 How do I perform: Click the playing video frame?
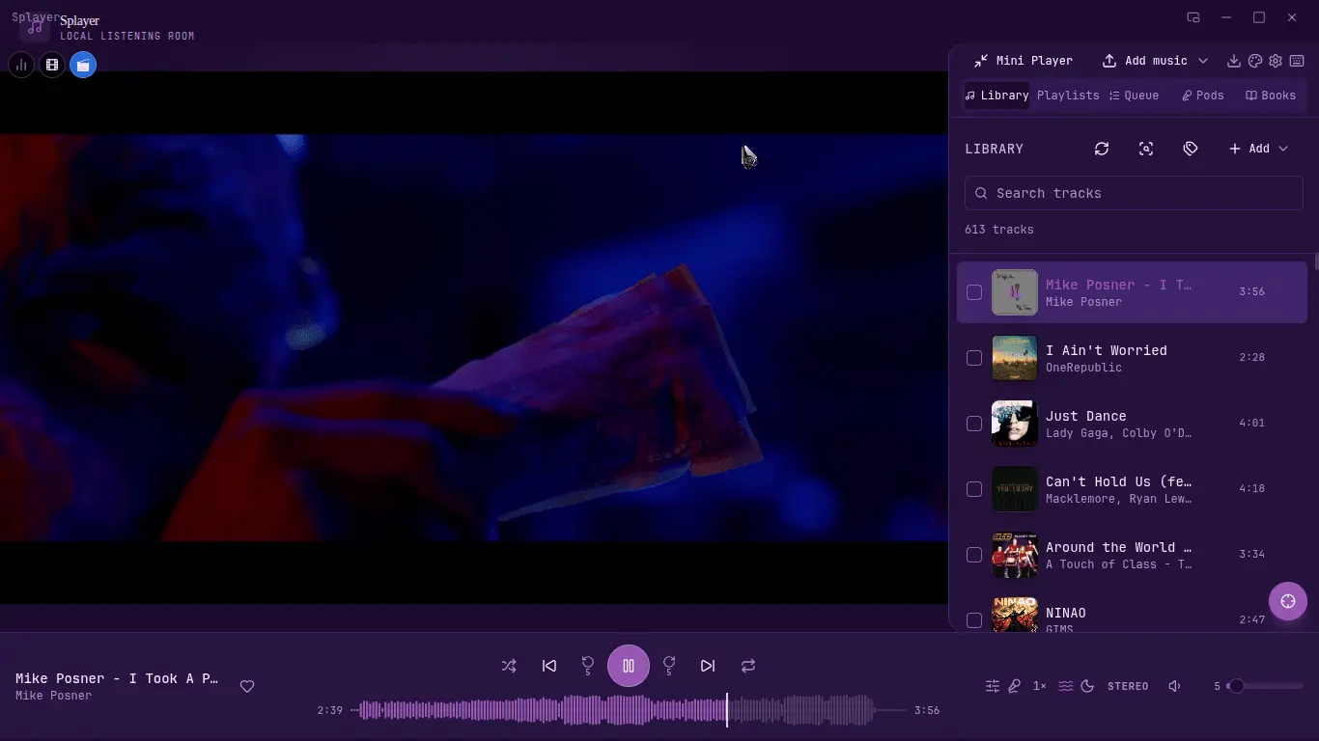[474, 338]
